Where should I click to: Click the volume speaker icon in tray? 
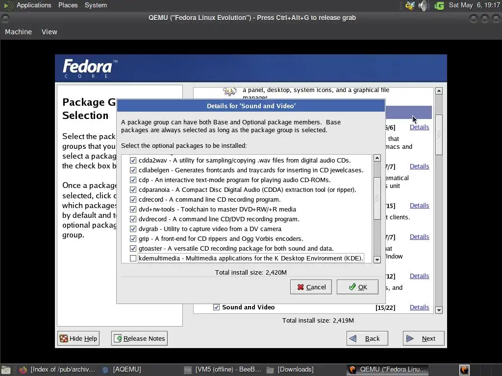423,5
